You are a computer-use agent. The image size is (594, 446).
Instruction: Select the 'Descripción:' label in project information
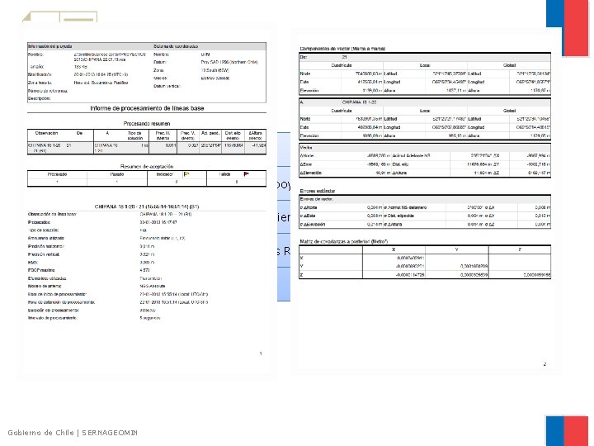(x=39, y=98)
